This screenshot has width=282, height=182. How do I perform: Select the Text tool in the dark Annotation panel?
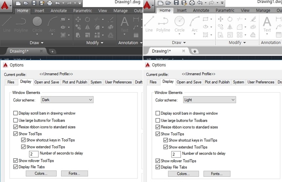pyautogui.click(x=125, y=25)
